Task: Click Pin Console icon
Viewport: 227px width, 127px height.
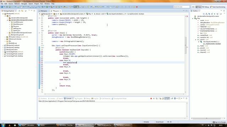Action: point(172,98)
